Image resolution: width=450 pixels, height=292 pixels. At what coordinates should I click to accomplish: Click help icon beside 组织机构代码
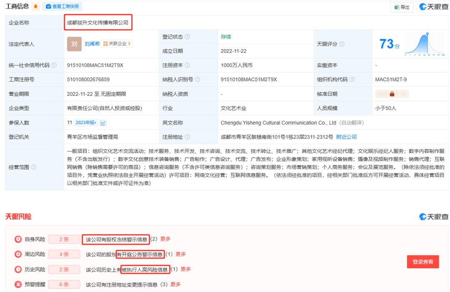click(352, 80)
